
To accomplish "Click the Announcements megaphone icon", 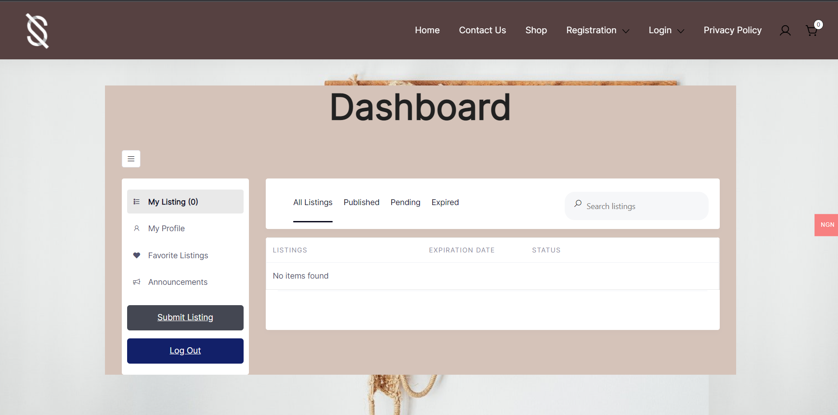I will click(x=136, y=282).
